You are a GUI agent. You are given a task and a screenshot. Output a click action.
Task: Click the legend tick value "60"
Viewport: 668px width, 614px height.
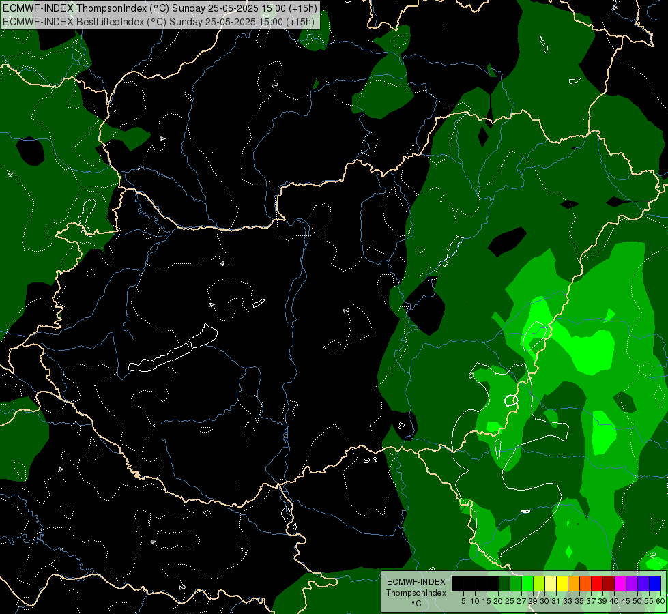pyautogui.click(x=660, y=601)
